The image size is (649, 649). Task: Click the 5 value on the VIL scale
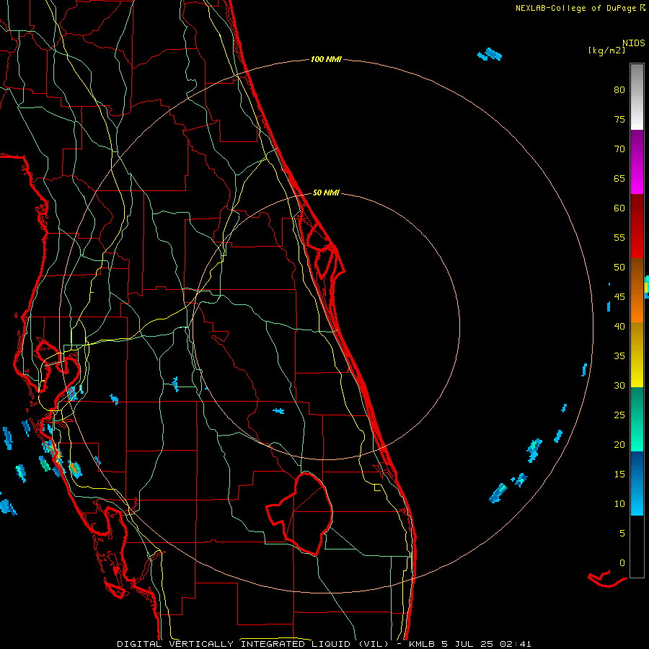tap(622, 534)
